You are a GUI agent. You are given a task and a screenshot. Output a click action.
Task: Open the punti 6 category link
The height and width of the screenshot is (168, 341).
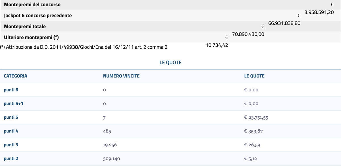[x=11, y=90]
